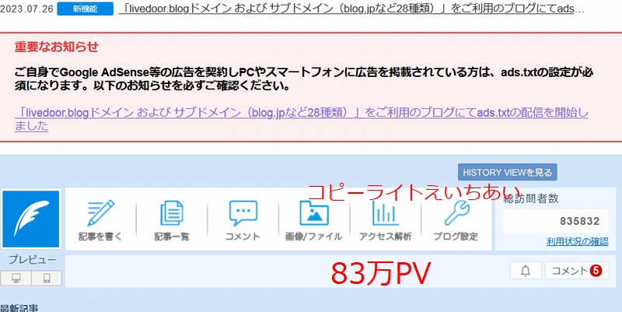622x312 pixels.
Task: Preview blog in desktop monitor view
Action: 16,279
